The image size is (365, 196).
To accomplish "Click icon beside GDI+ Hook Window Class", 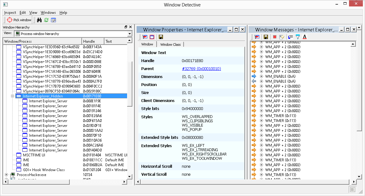I will pyautogui.click(x=19, y=170).
